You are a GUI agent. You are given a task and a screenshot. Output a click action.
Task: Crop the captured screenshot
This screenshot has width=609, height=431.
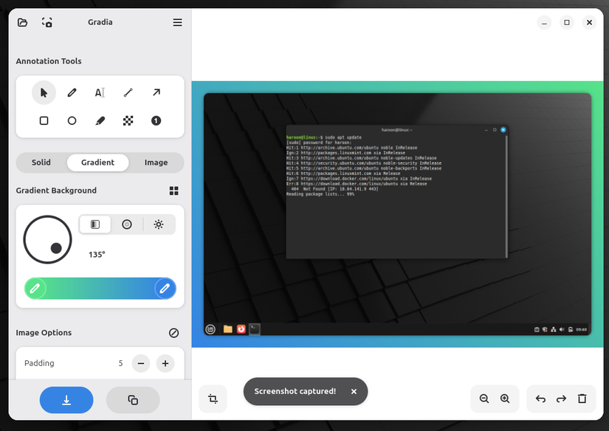tap(213, 399)
